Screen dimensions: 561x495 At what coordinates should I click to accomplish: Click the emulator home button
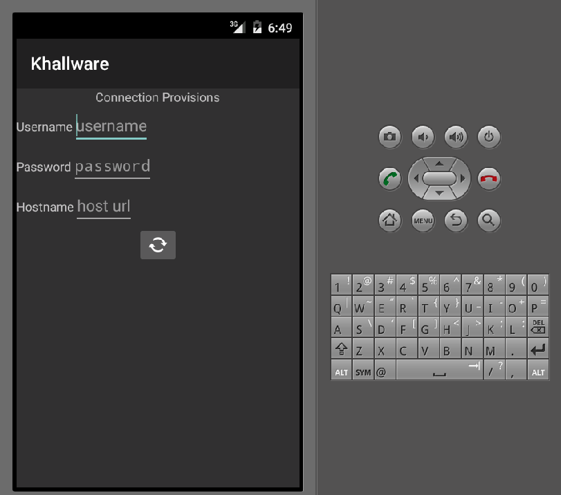point(389,221)
